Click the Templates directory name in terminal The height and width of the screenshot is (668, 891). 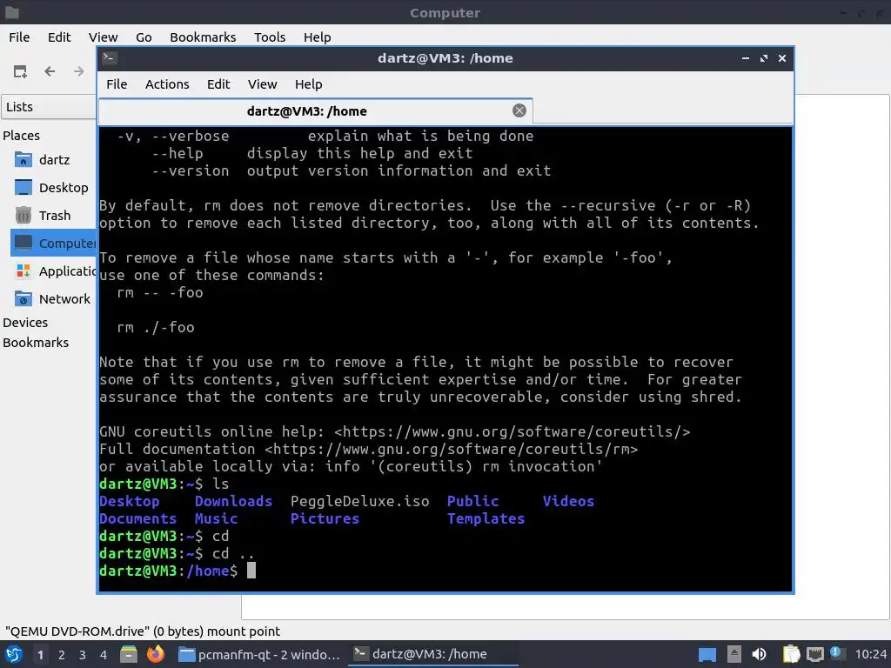point(486,518)
